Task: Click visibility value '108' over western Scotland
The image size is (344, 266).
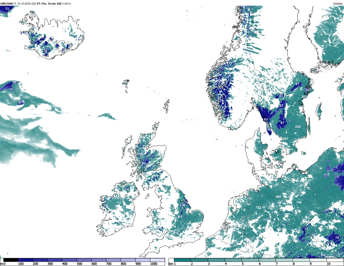Action: point(140,154)
